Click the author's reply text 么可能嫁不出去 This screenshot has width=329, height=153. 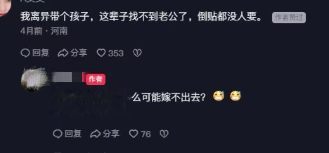[x=168, y=97]
